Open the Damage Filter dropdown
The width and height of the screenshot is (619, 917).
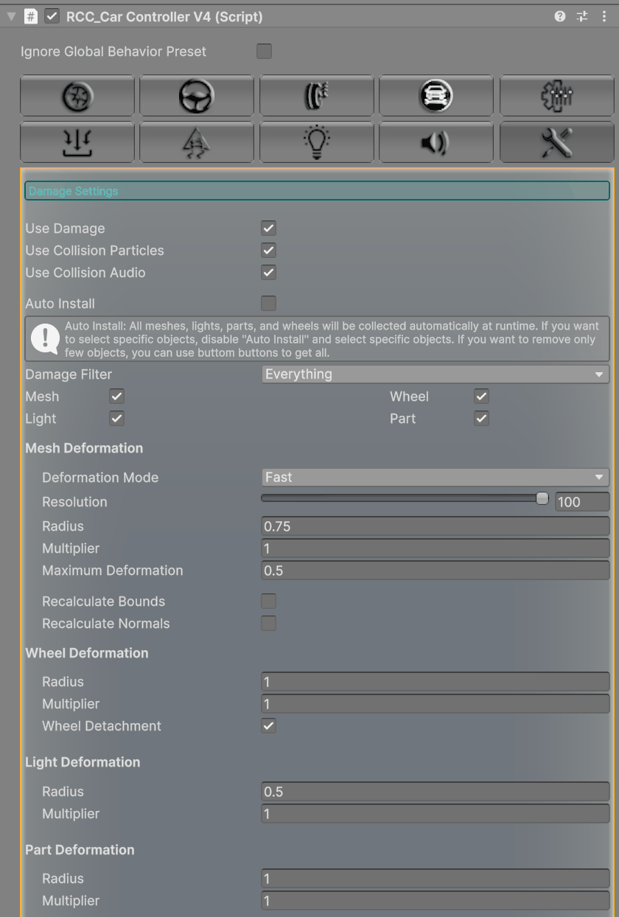[436, 374]
